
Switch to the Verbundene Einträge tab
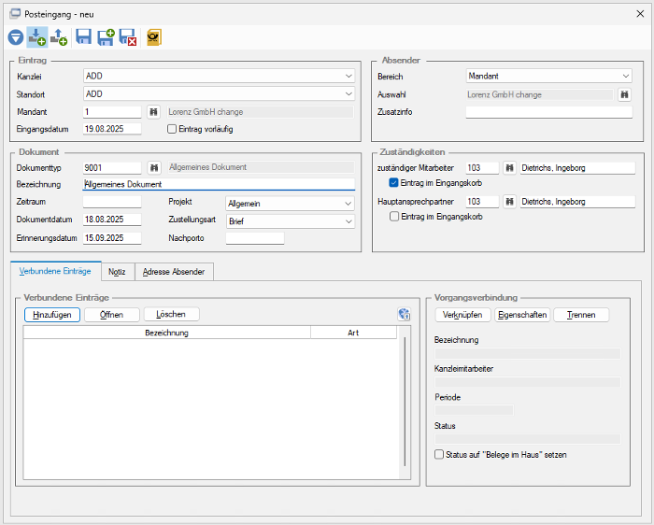point(55,271)
